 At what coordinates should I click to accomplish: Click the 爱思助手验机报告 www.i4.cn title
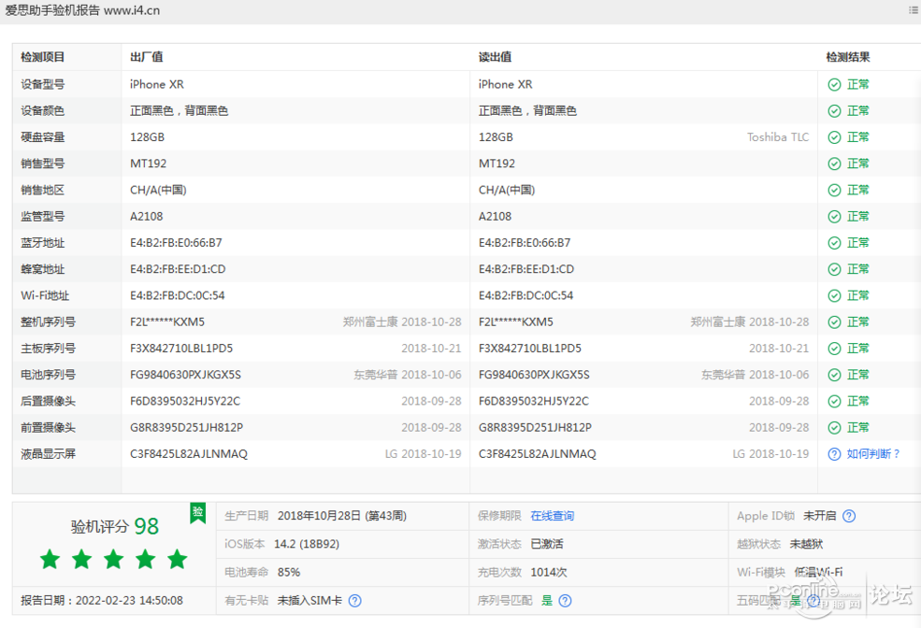pos(82,10)
